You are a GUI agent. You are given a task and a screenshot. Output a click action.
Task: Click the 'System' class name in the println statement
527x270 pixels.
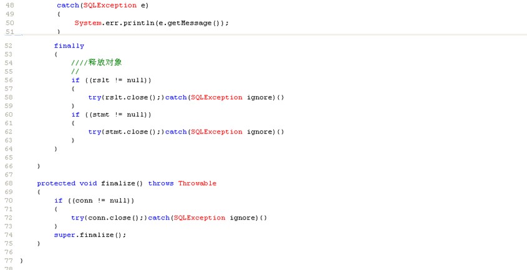pos(87,23)
